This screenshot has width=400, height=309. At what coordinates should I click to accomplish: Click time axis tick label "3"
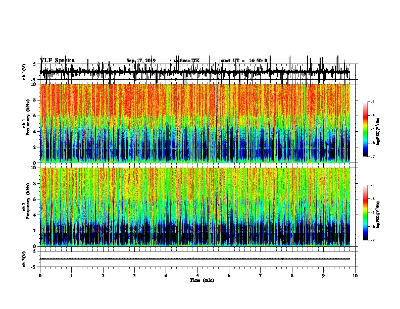134,276
